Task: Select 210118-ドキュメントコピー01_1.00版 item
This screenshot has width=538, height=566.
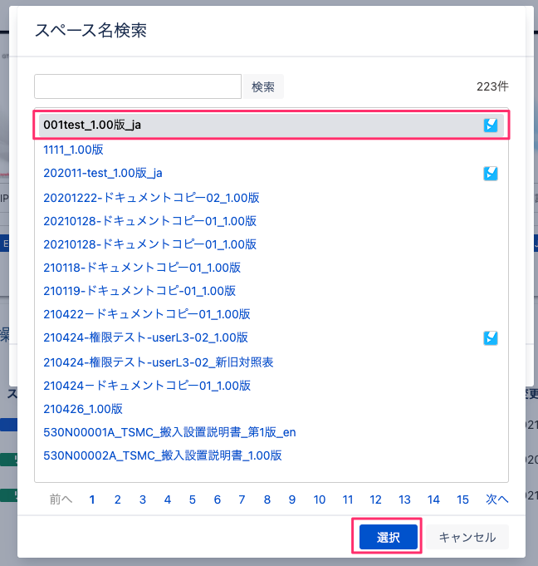Action: [x=142, y=268]
